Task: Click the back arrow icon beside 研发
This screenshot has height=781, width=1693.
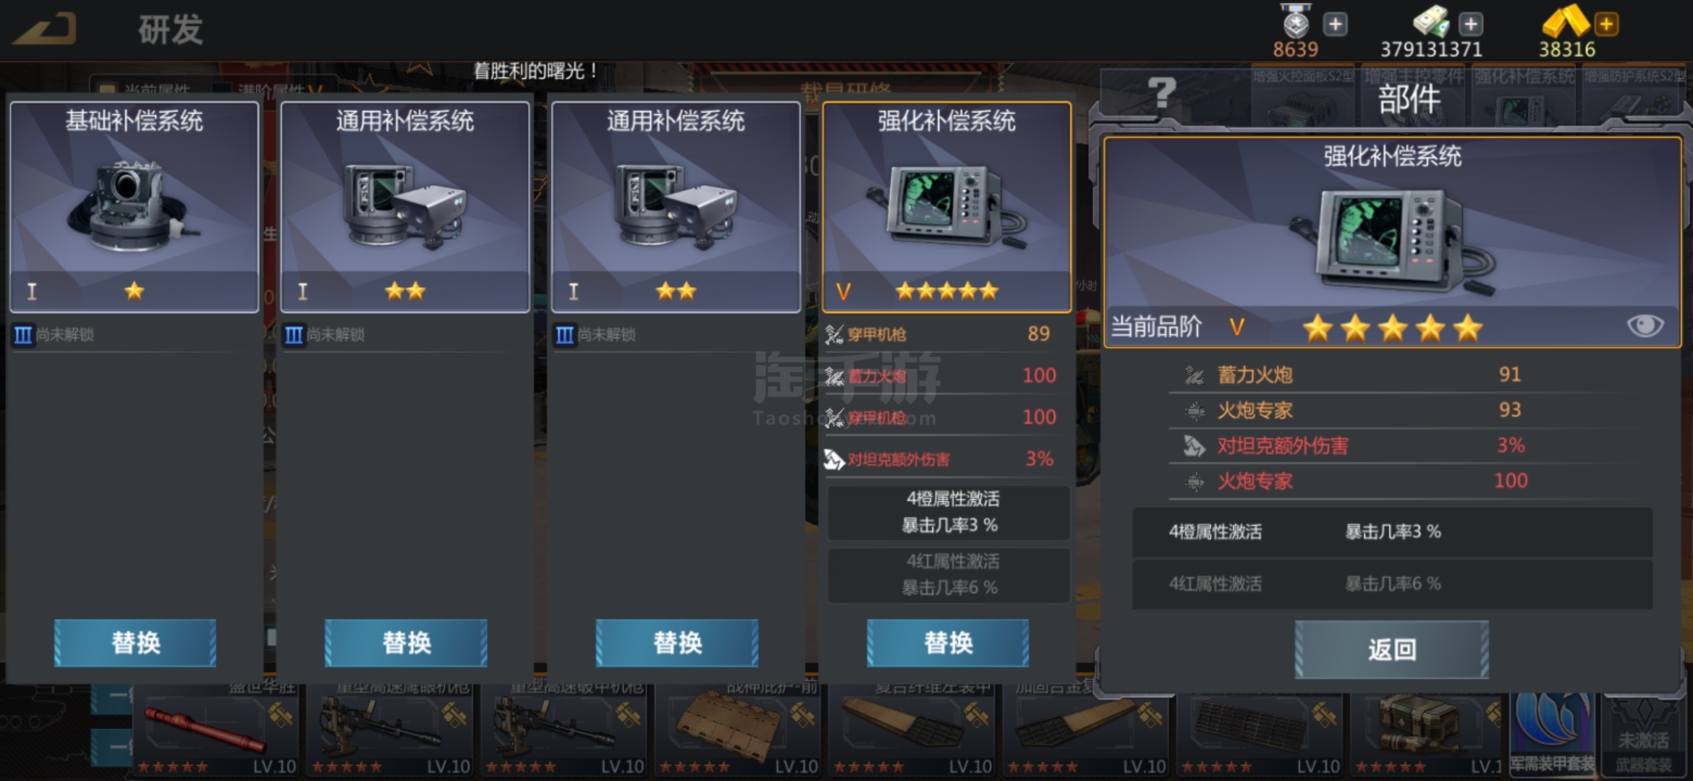Action: pyautogui.click(x=46, y=30)
